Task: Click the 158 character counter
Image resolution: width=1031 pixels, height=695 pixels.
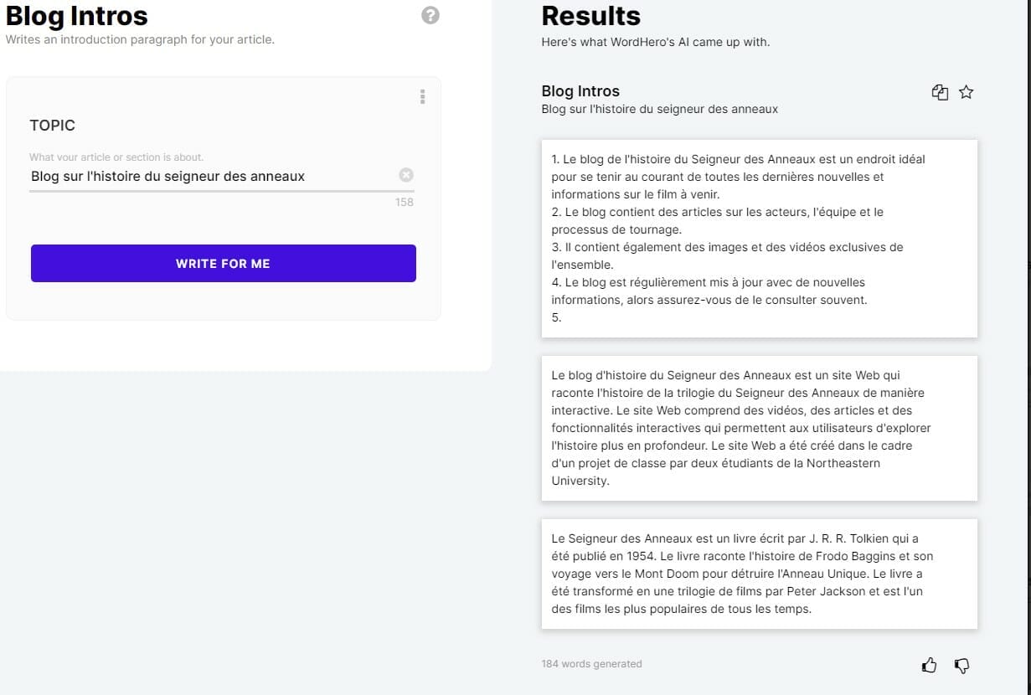Action: pyautogui.click(x=405, y=202)
